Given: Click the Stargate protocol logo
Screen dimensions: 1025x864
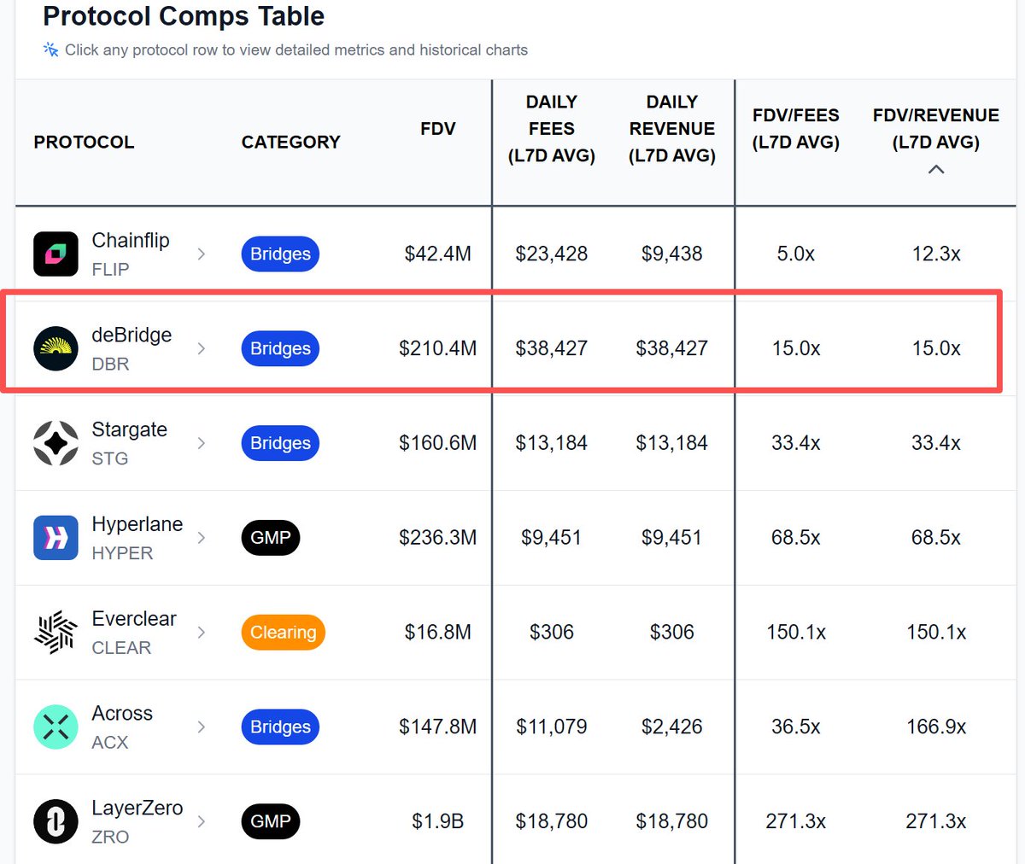Looking at the screenshot, I should point(56,443).
